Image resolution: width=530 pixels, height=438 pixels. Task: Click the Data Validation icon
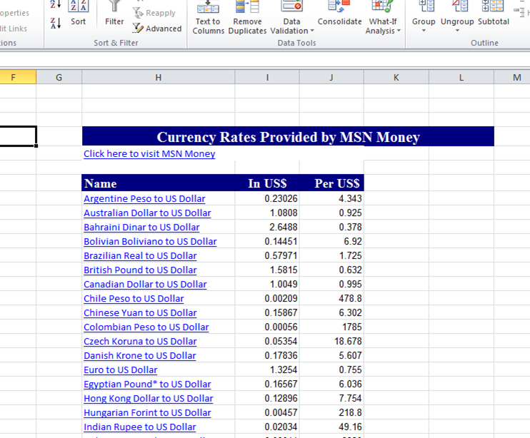pos(291,6)
